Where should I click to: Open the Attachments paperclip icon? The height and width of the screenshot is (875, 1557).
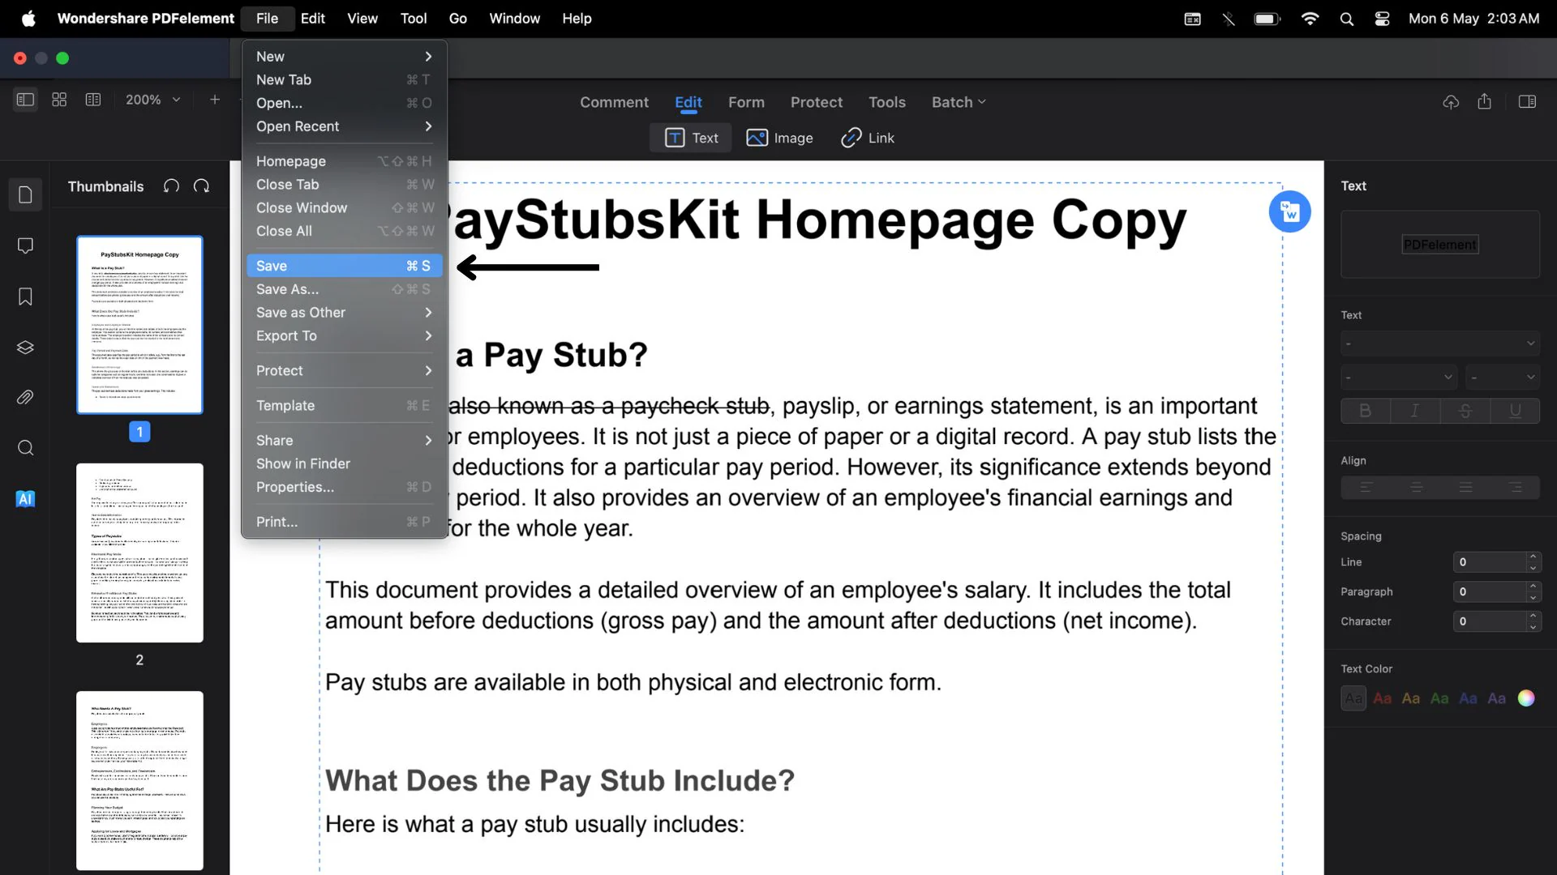25,398
